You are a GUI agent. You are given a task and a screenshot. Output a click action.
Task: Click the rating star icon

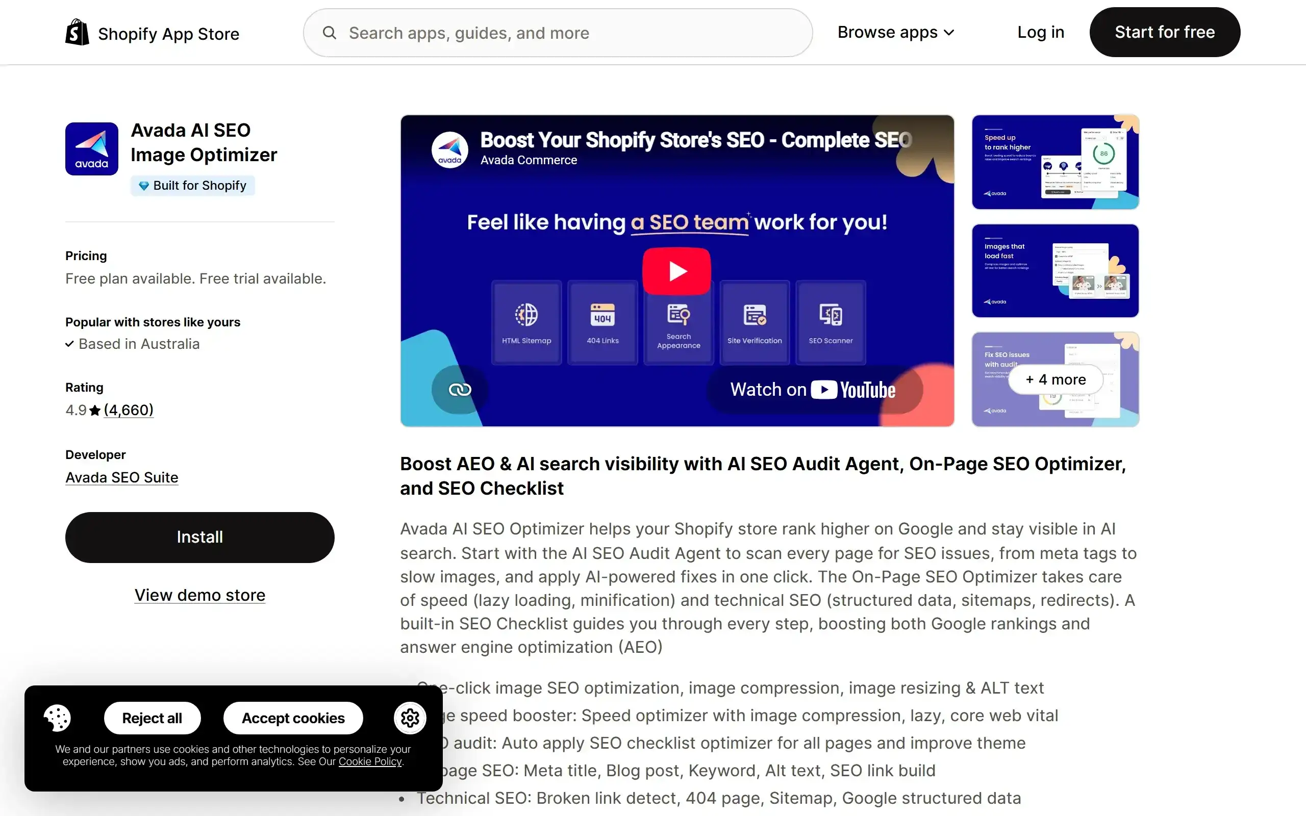pos(95,411)
